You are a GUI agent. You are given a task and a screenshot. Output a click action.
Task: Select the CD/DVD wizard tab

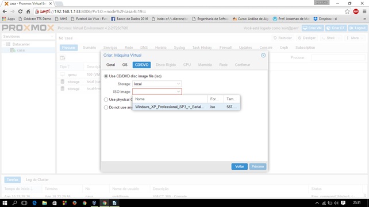click(141, 65)
